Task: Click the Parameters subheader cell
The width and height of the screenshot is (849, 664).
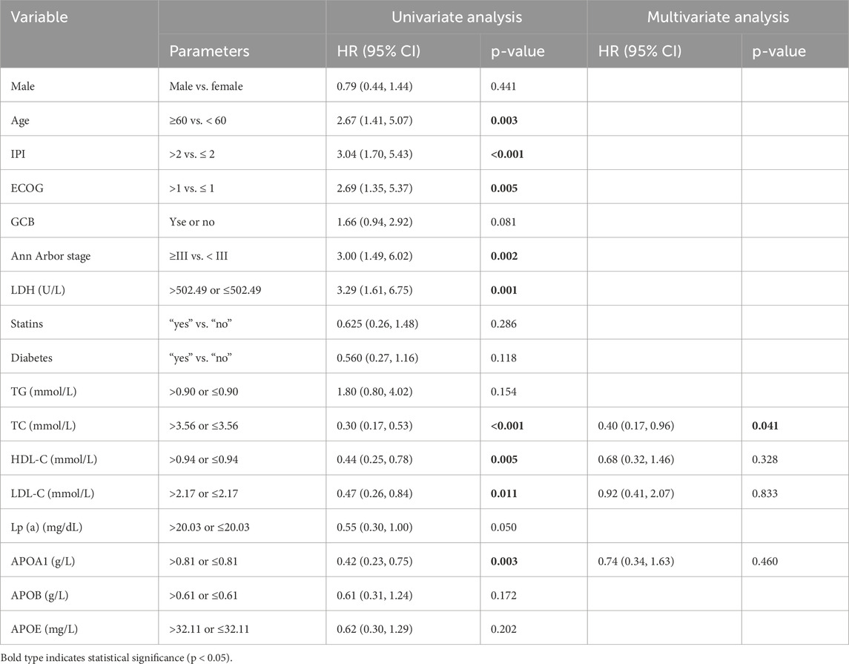Action: point(209,51)
